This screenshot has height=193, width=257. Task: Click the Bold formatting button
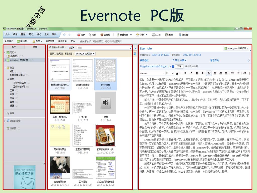pyautogui.click(x=185, y=73)
